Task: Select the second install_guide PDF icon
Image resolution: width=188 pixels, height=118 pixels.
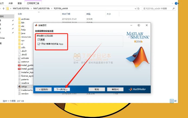Action: pyautogui.click(x=19, y=69)
